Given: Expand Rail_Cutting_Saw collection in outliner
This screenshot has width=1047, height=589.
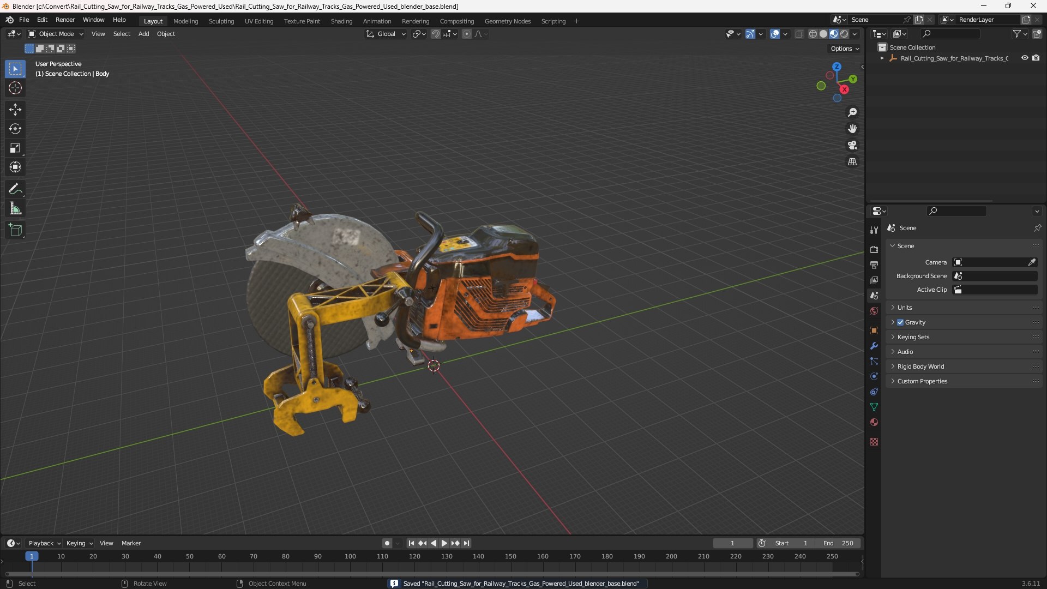Looking at the screenshot, I should [x=882, y=58].
